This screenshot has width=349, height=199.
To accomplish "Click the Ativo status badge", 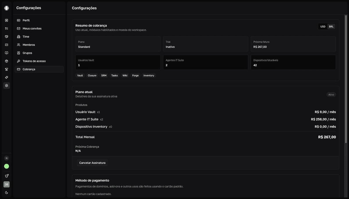I will tap(331, 95).
